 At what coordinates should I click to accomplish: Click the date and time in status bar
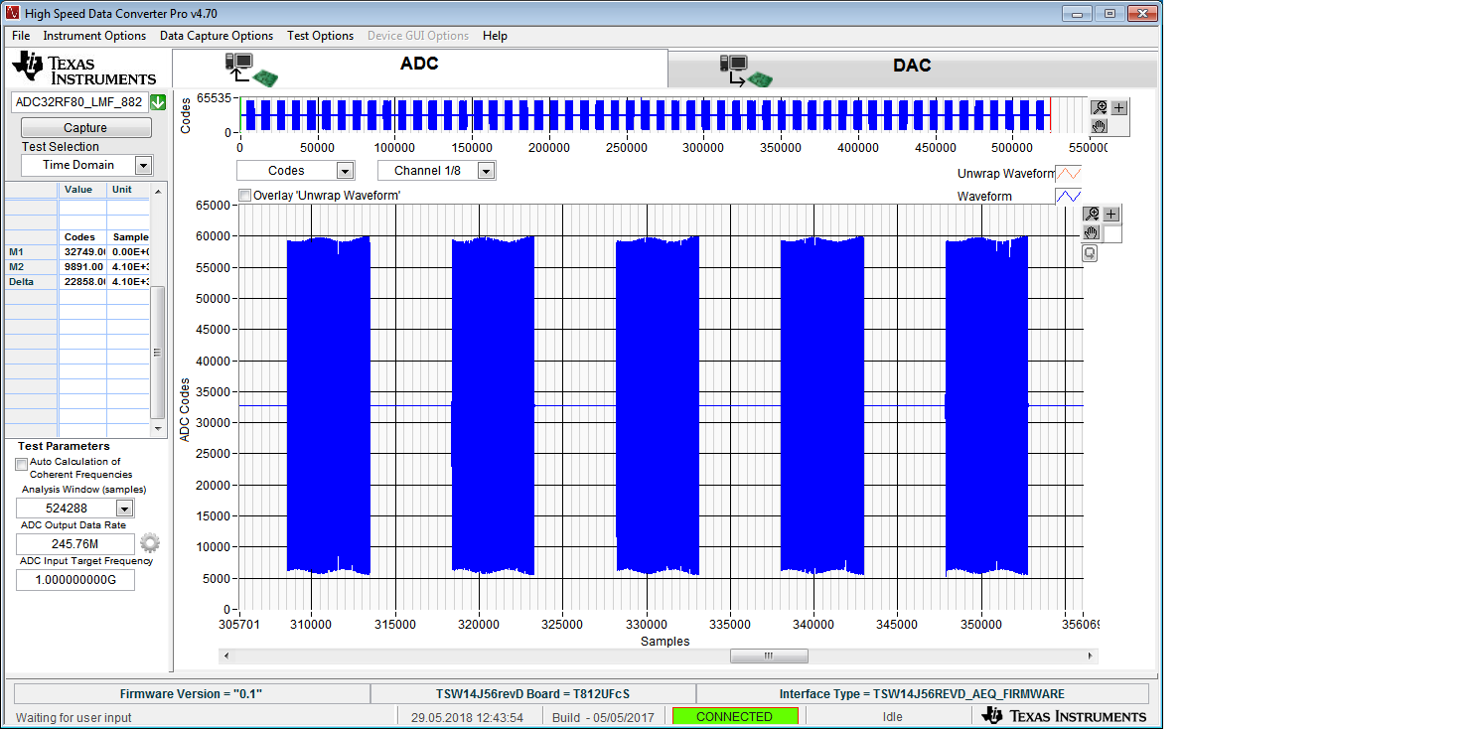tap(468, 717)
